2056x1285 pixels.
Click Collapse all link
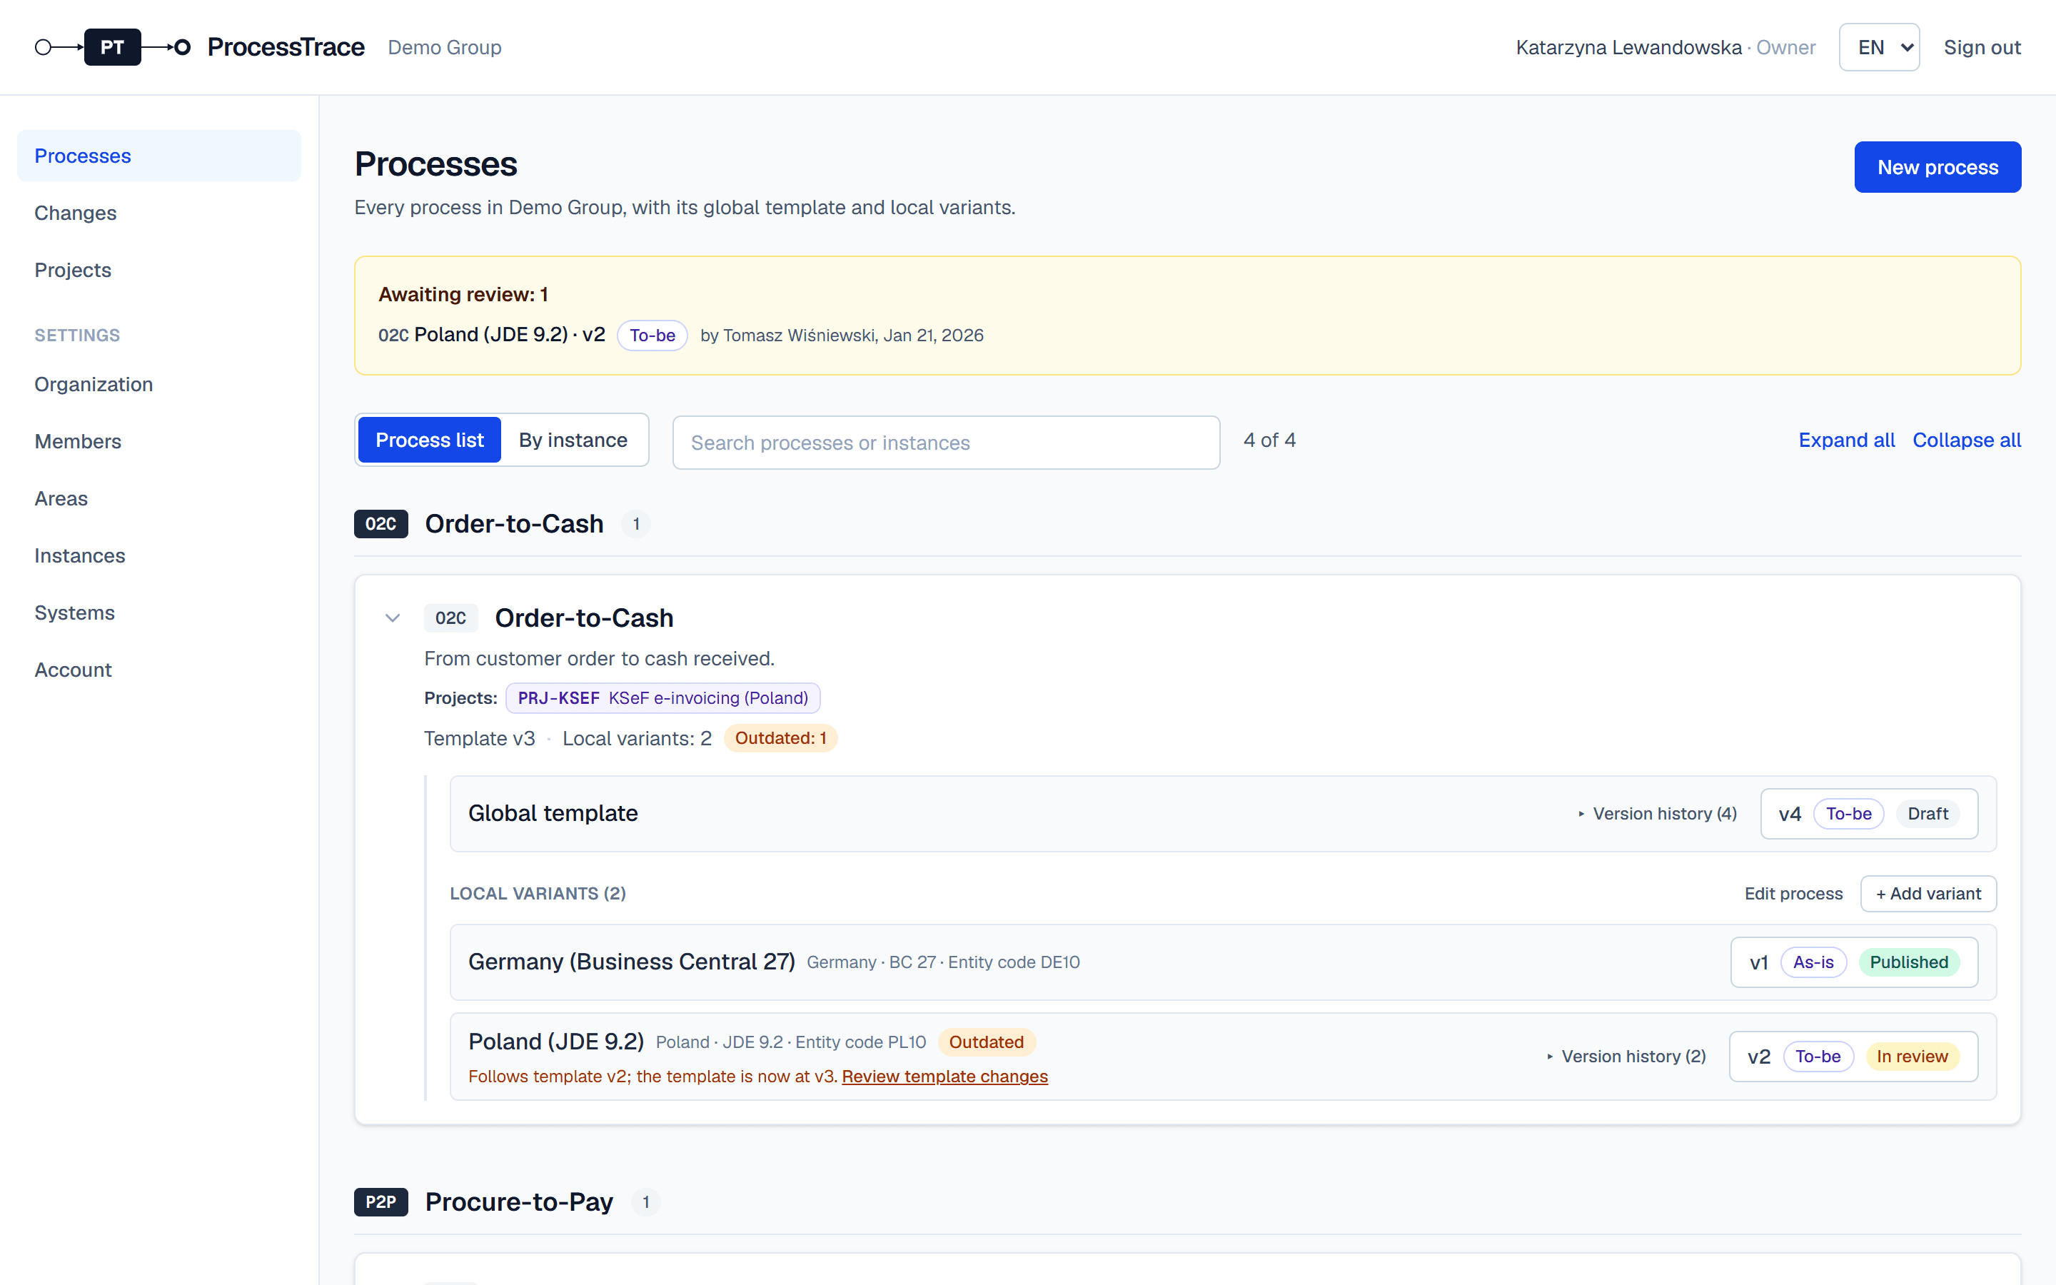tap(1967, 439)
